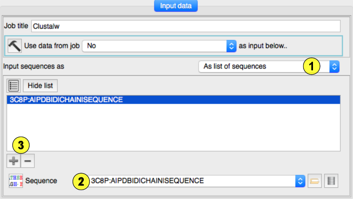The image size is (353, 199).
Task: Add a sequence with the plus button
Action: pos(14,161)
